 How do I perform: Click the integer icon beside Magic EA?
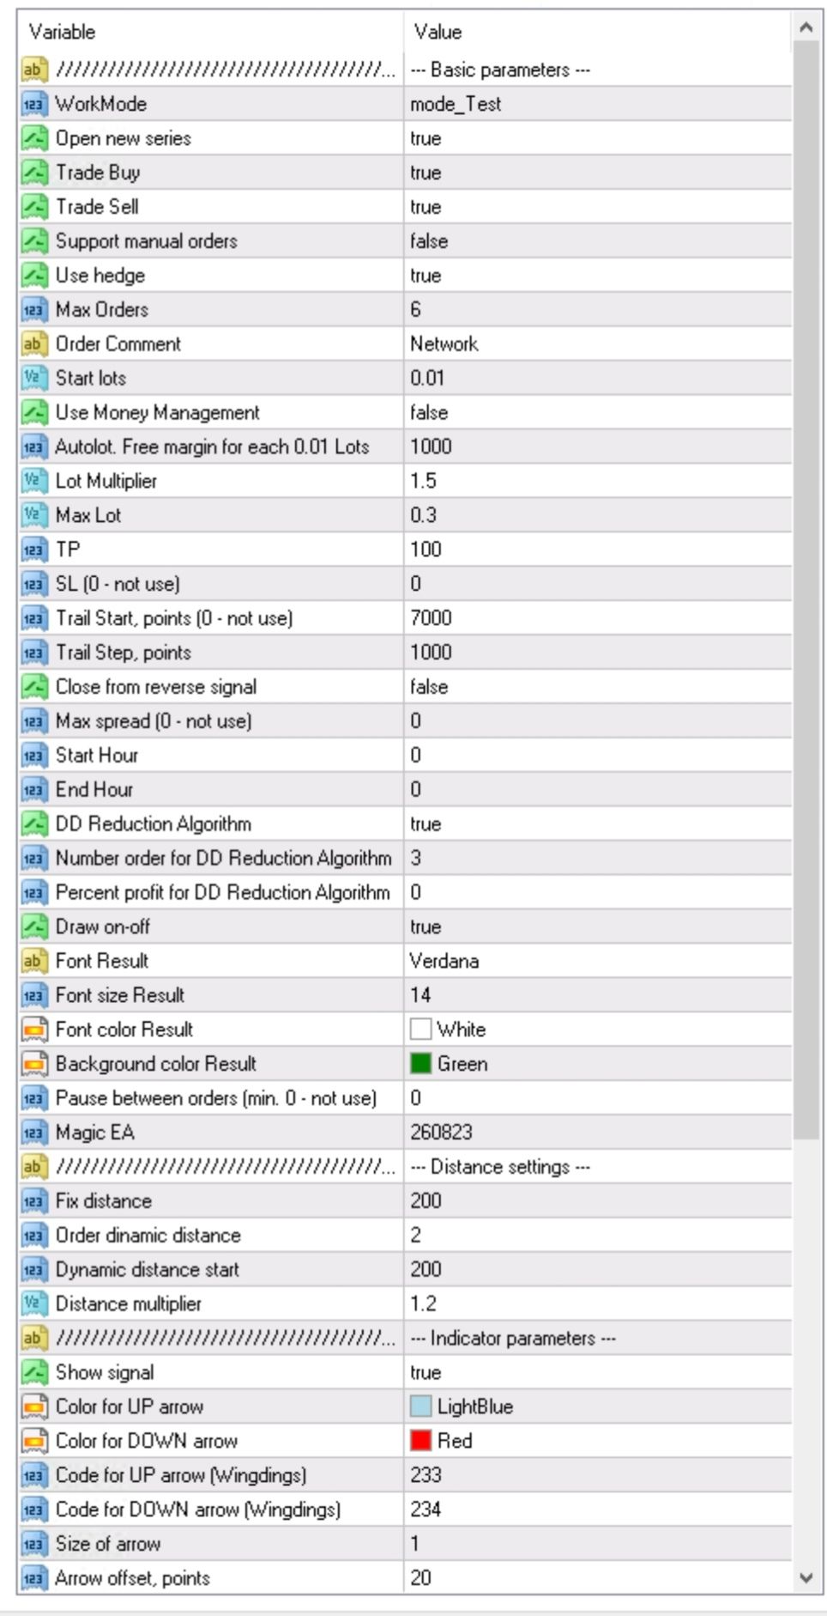pos(33,1133)
